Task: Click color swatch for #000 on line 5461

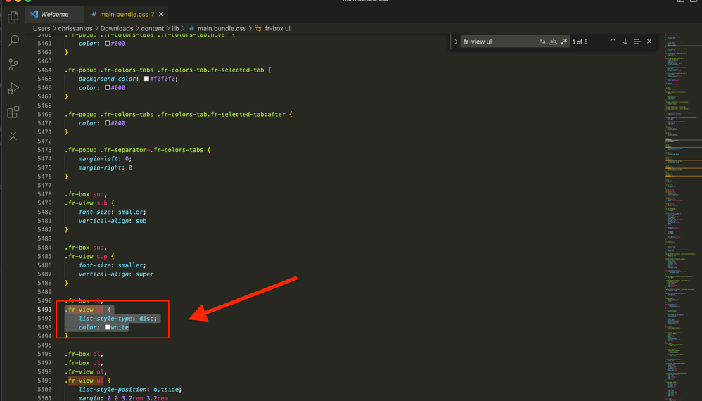Action: tap(107, 44)
